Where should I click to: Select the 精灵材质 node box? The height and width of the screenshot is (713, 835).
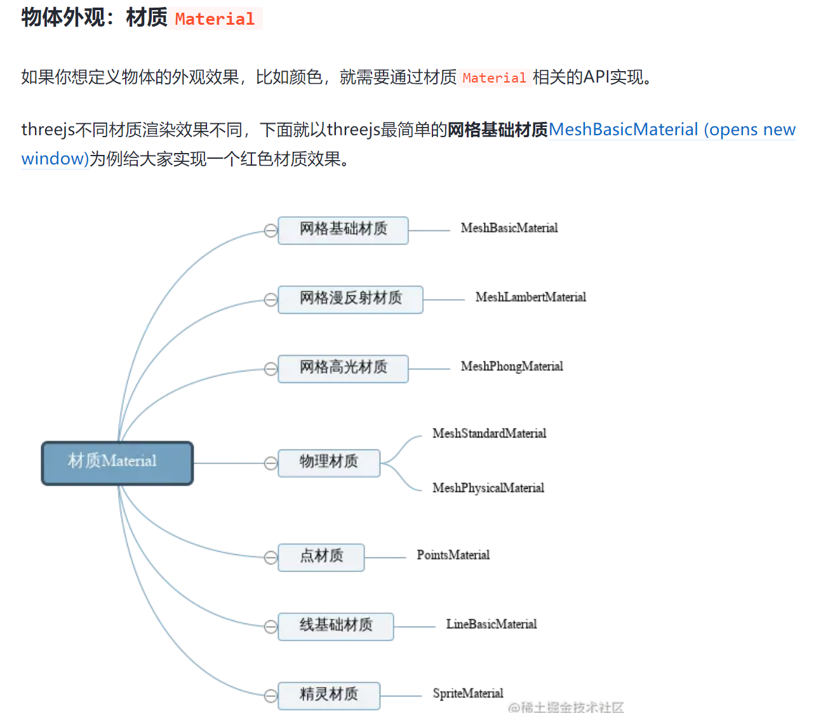pos(329,695)
